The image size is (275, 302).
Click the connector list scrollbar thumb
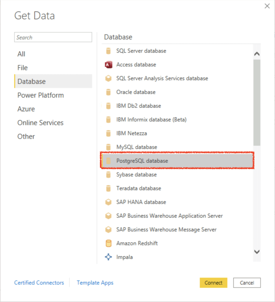(257, 102)
